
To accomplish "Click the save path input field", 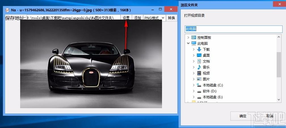I will point(73,18).
